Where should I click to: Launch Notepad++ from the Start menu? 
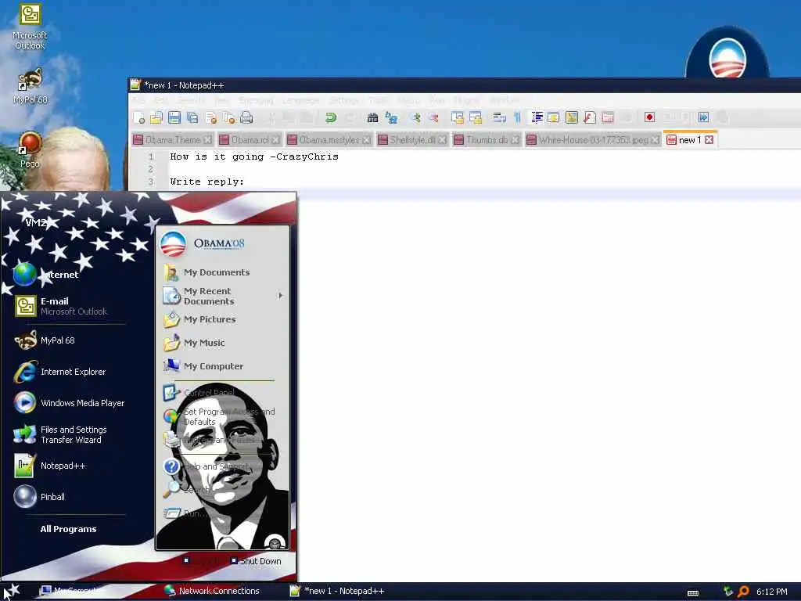tap(50, 466)
